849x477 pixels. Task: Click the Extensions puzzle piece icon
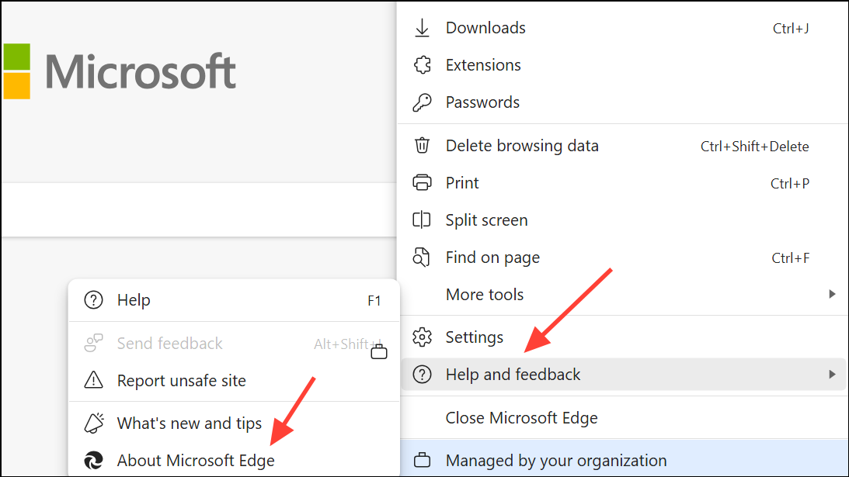[x=422, y=65]
